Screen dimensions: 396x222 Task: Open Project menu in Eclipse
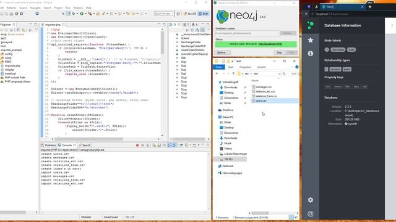[x=58, y=8]
